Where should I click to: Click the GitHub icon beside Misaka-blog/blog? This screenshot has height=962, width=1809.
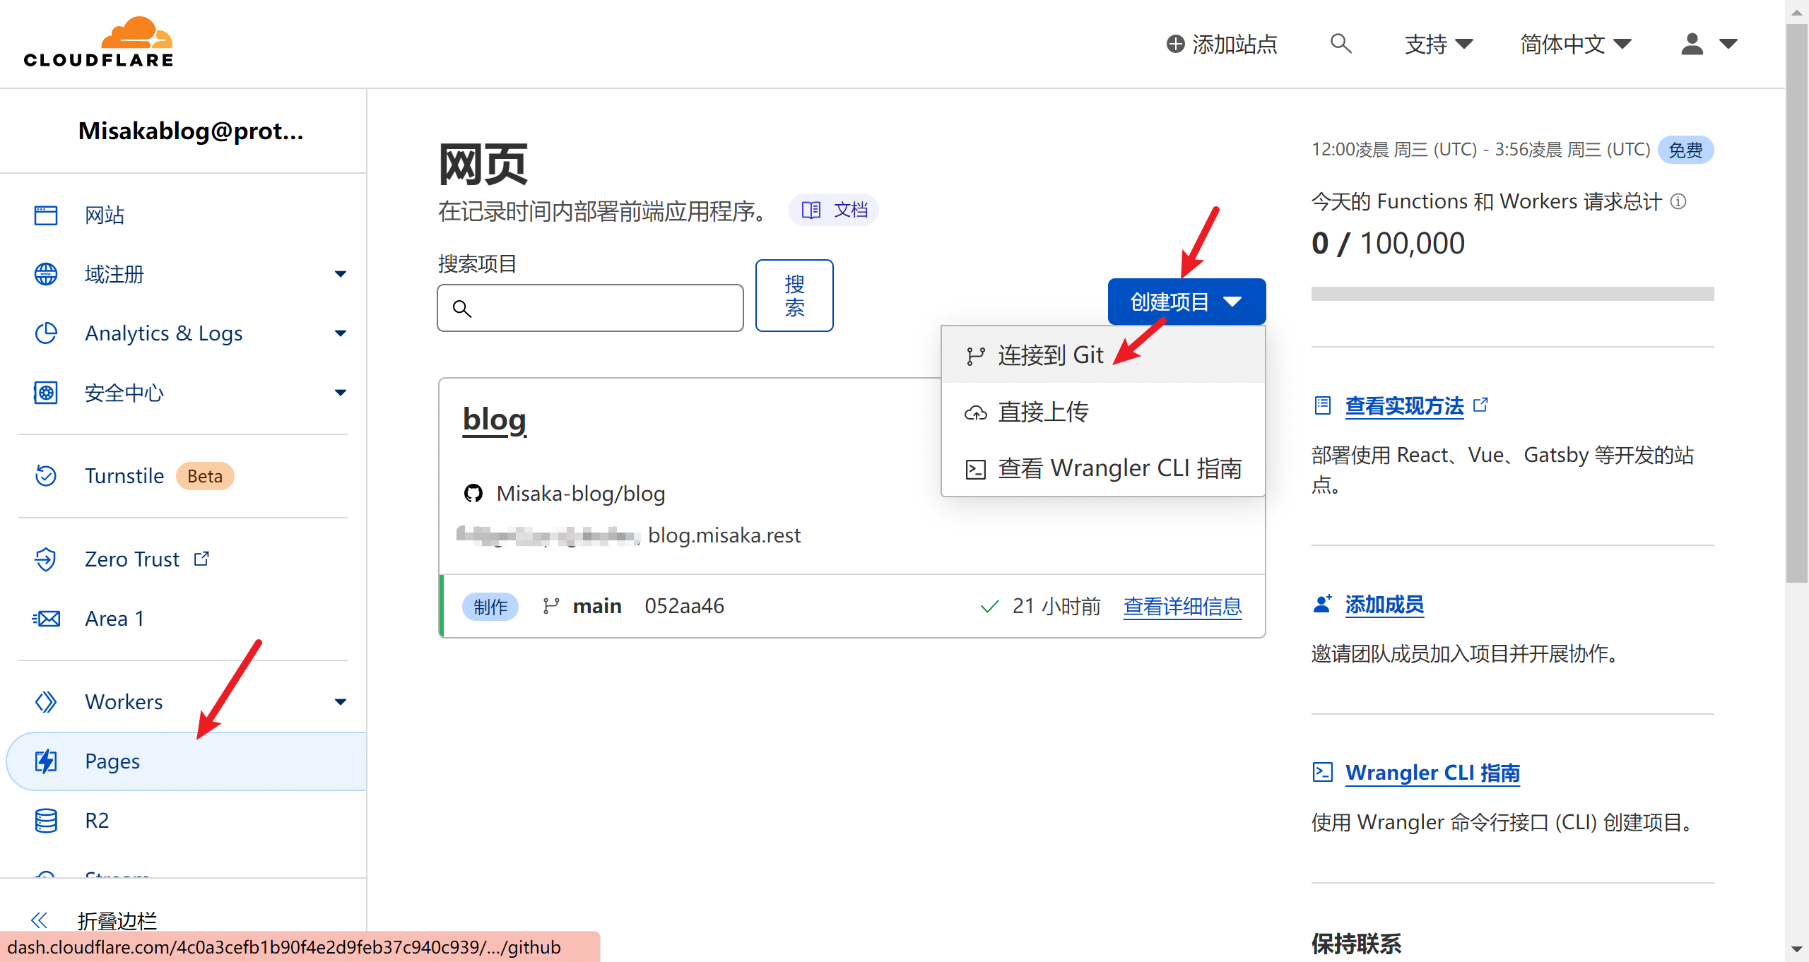[473, 493]
